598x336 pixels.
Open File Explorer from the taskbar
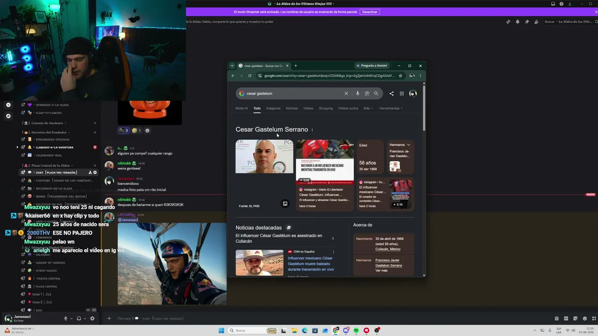pyautogui.click(x=294, y=330)
